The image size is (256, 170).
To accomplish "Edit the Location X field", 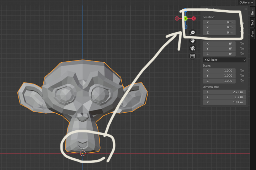I will [x=219, y=22].
